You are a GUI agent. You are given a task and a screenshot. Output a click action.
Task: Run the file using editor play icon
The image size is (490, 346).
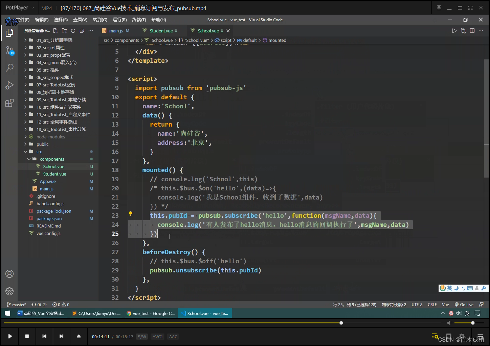click(x=454, y=31)
